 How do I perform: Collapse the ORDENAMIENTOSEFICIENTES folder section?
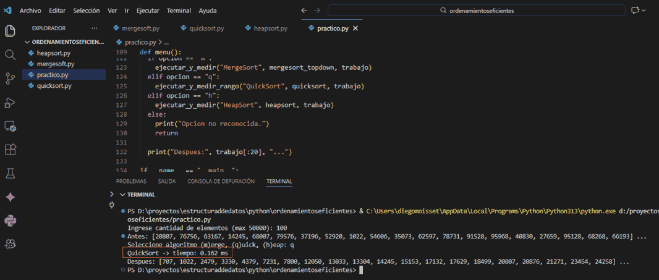pyautogui.click(x=27, y=42)
